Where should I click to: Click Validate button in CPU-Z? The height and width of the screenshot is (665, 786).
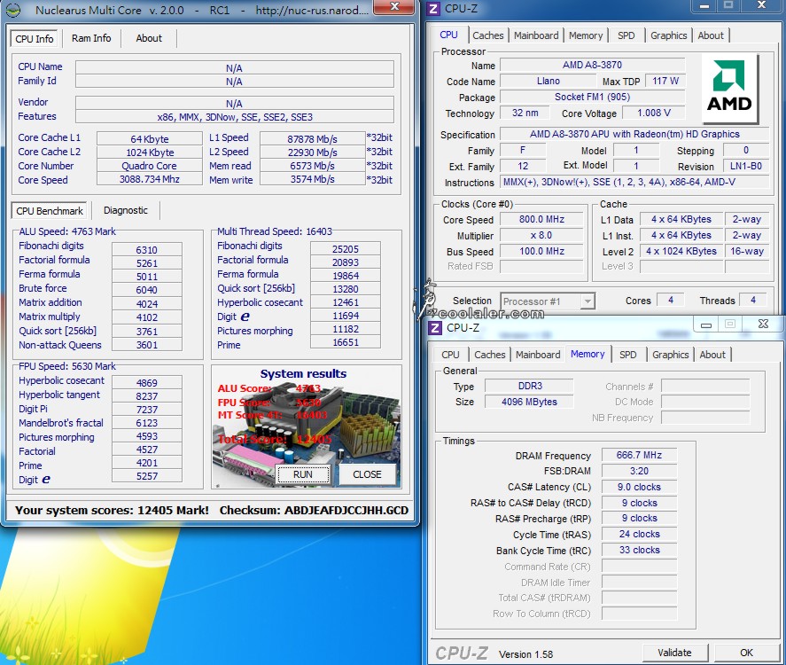674,653
